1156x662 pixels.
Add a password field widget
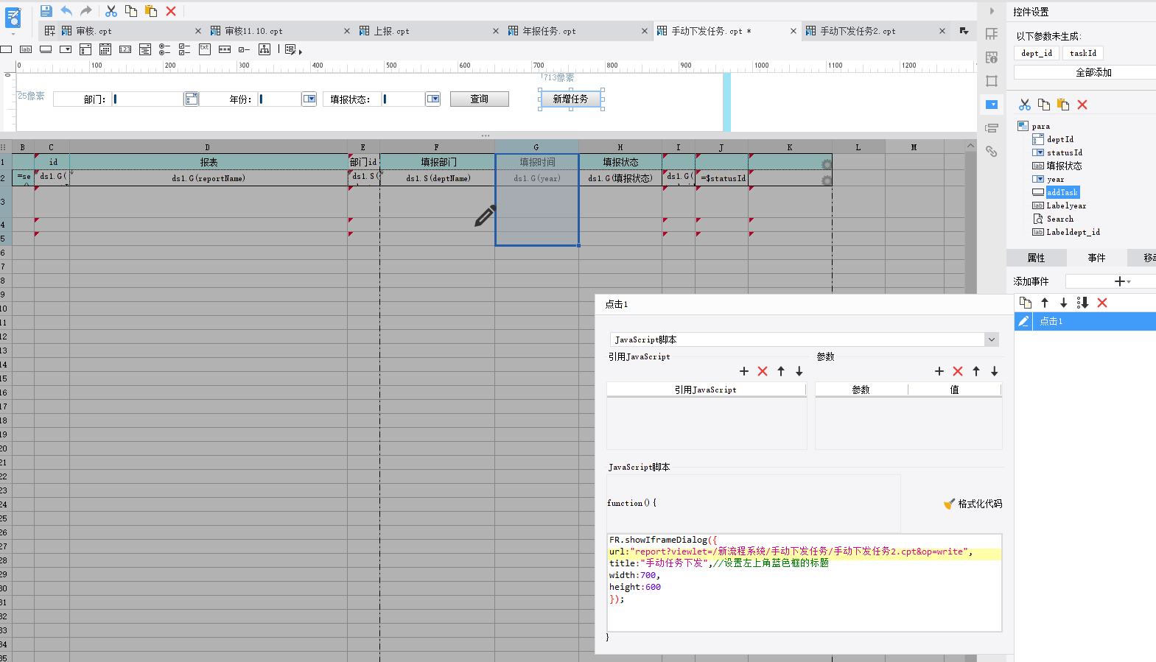click(225, 49)
